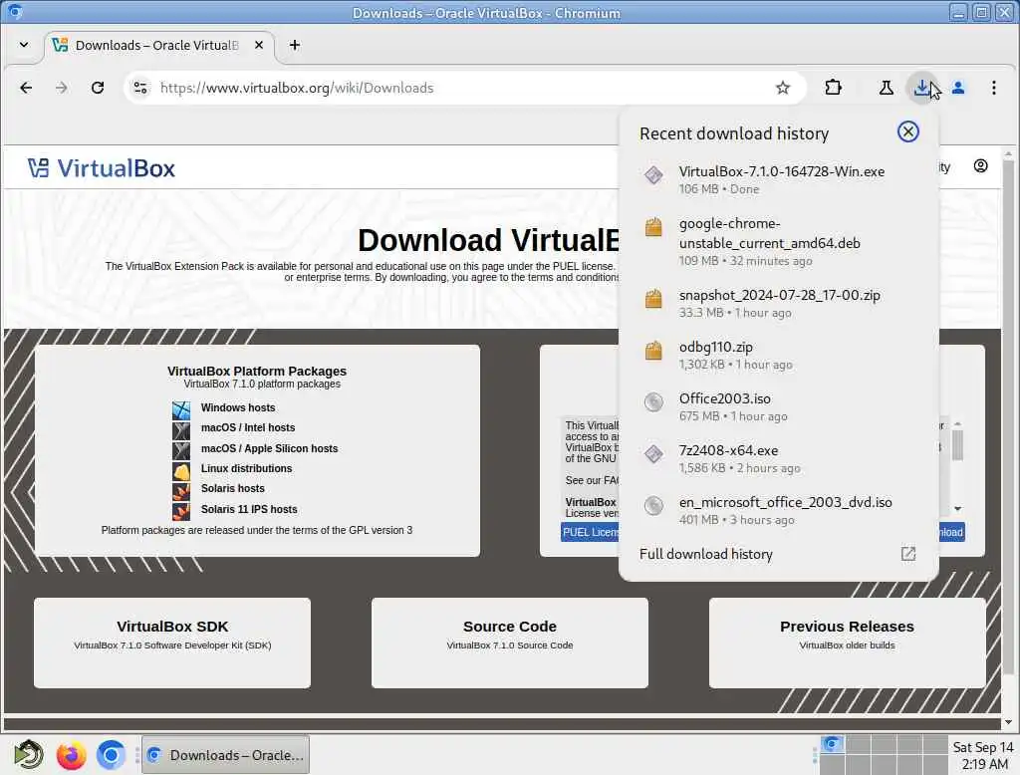Image resolution: width=1020 pixels, height=775 pixels.
Task: Click macOS / Apple Silicon hosts link
Action: [x=269, y=448]
